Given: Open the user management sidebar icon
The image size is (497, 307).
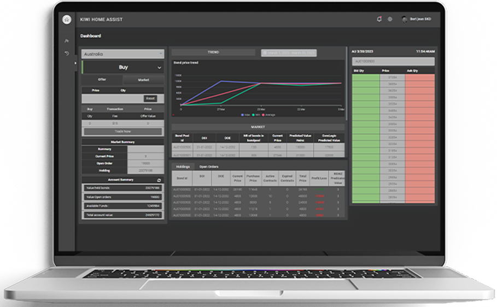Looking at the screenshot, I should pyautogui.click(x=67, y=41).
